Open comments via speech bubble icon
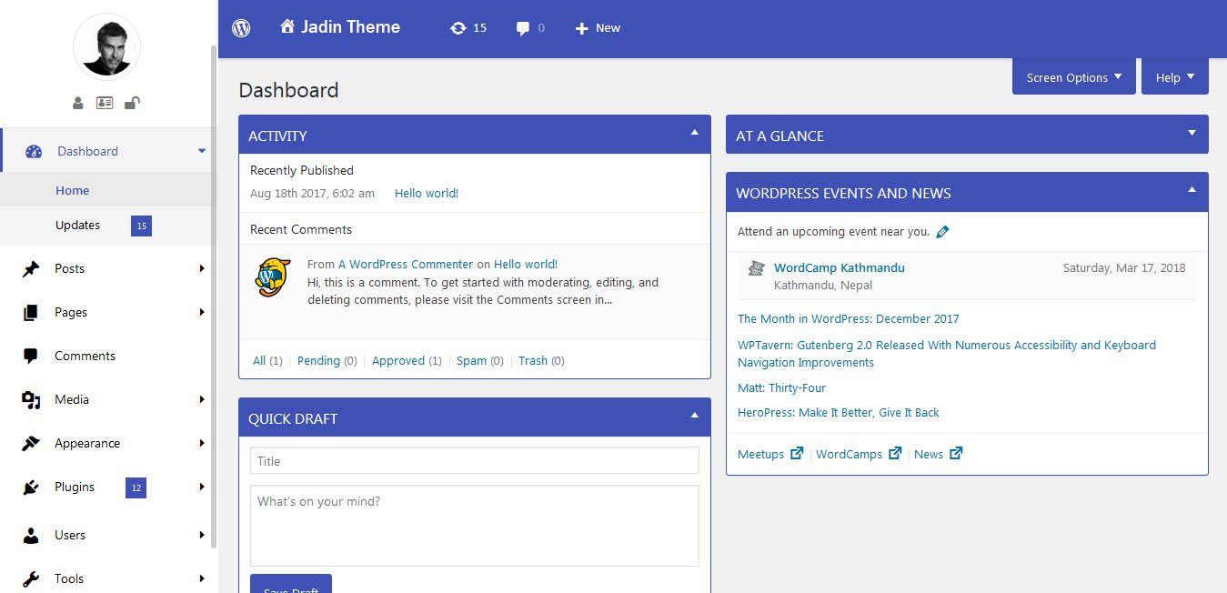 (523, 28)
